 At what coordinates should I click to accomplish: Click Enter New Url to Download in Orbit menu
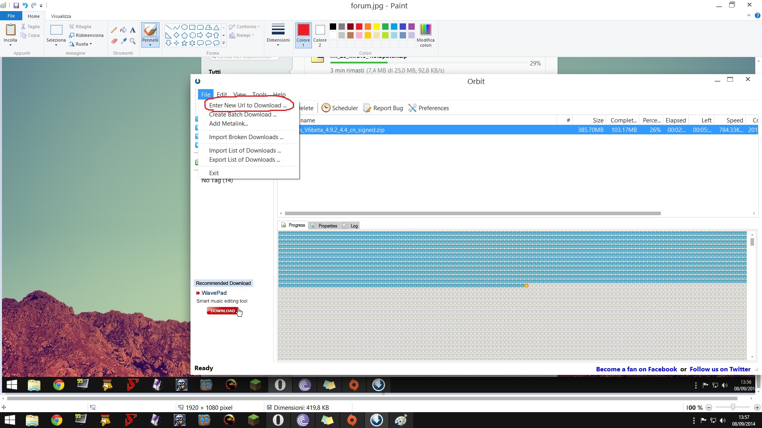tap(248, 105)
